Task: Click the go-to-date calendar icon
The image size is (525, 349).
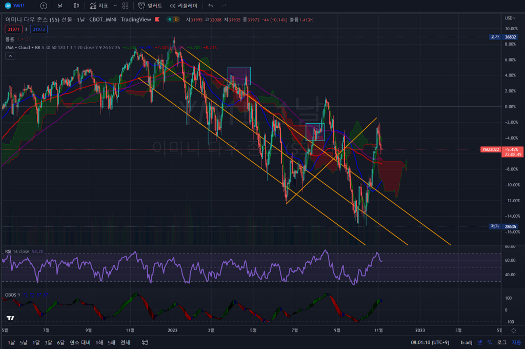Action: (x=145, y=342)
